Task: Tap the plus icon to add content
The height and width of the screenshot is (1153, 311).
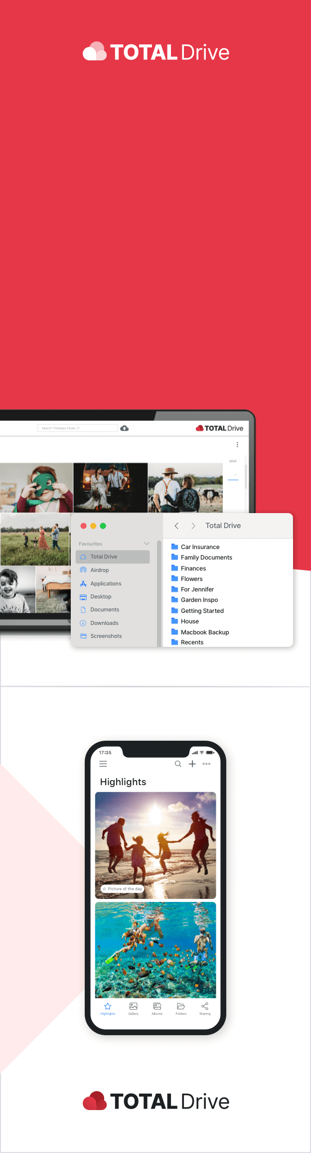Action: 192,764
